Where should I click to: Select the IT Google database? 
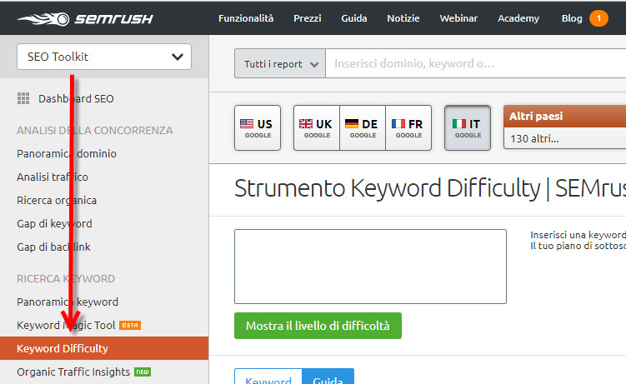pyautogui.click(x=468, y=128)
